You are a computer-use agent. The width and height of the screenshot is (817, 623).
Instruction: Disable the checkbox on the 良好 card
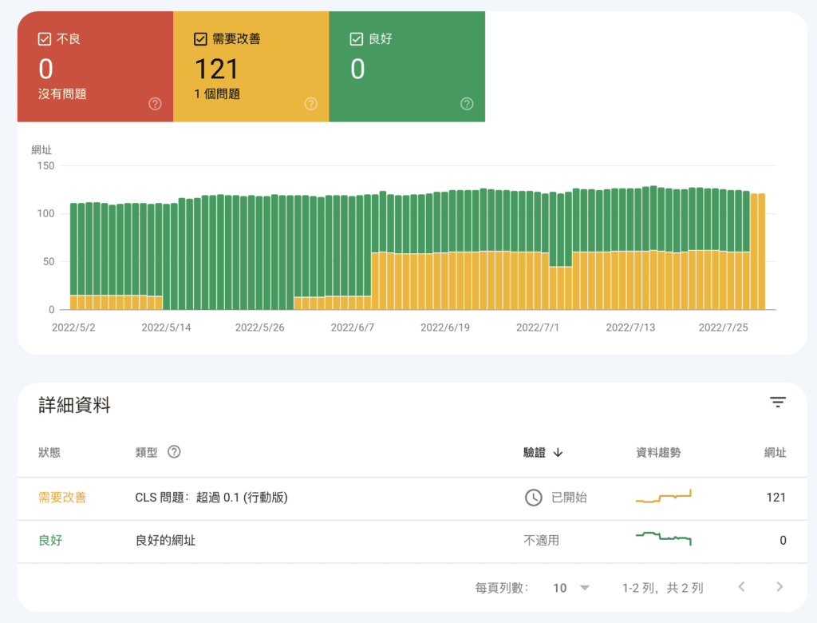point(355,38)
